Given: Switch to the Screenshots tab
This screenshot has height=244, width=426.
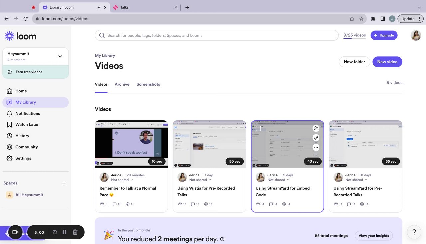Looking at the screenshot, I should tap(148, 84).
